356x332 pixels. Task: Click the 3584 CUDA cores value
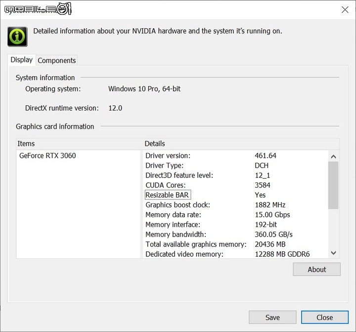pyautogui.click(x=263, y=185)
